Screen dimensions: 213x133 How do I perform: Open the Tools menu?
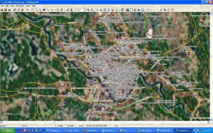click(28, 6)
